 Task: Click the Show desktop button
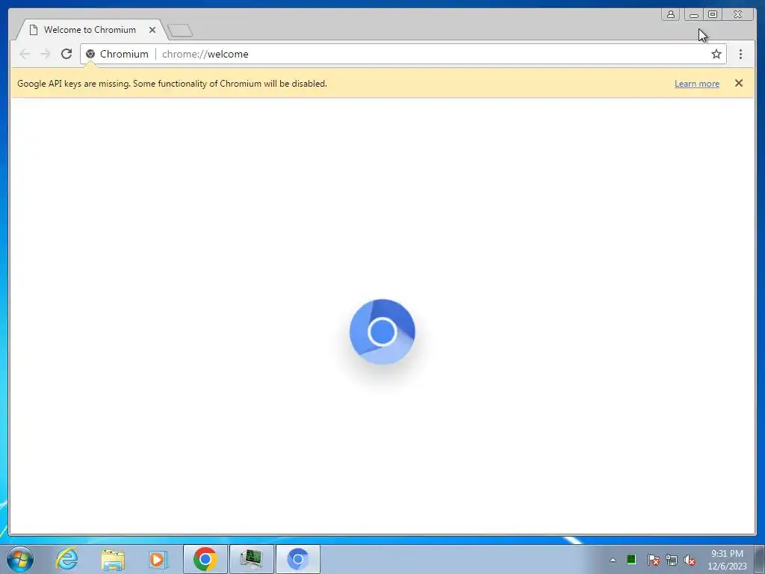[x=760, y=559]
